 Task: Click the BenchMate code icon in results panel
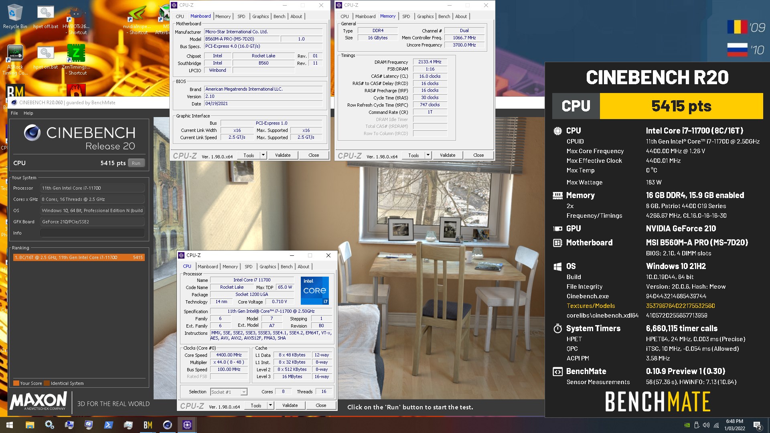pos(557,372)
